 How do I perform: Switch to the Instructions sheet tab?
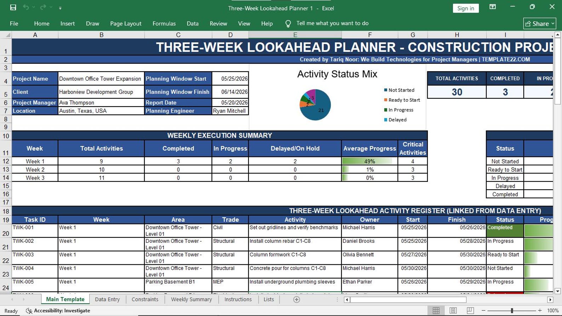pos(238,299)
